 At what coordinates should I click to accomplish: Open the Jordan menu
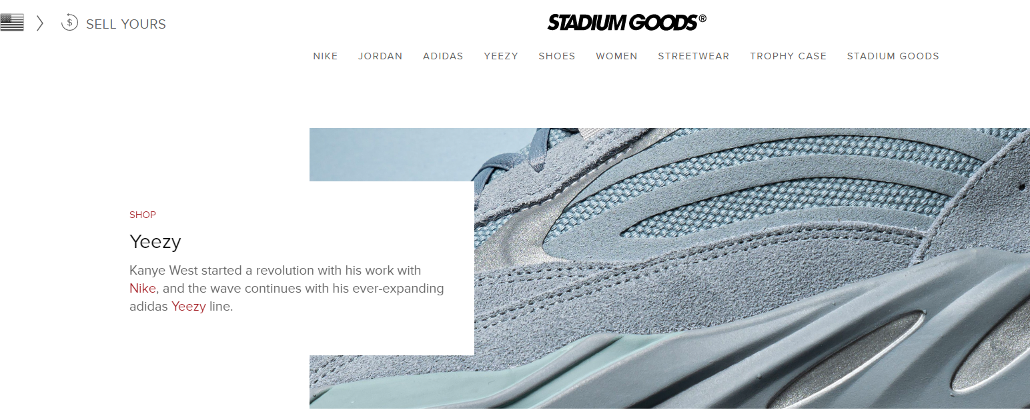380,56
